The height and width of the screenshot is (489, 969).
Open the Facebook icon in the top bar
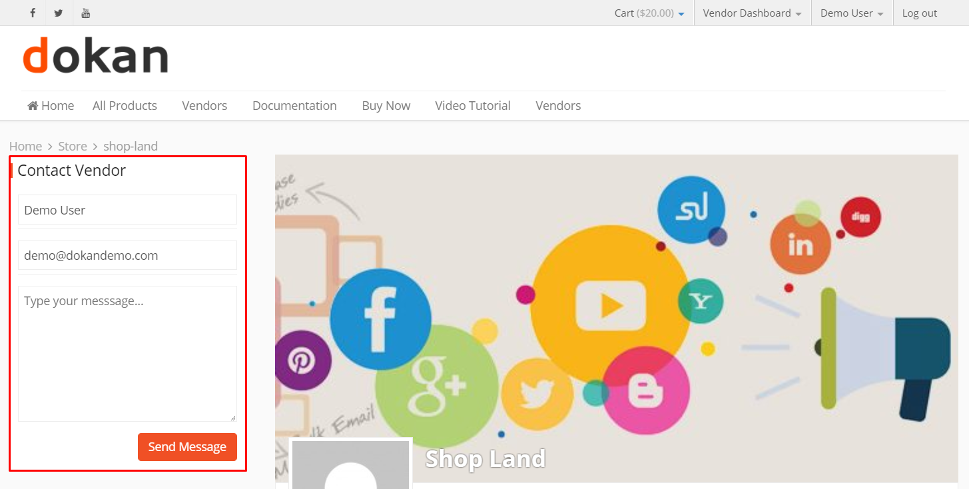point(32,13)
